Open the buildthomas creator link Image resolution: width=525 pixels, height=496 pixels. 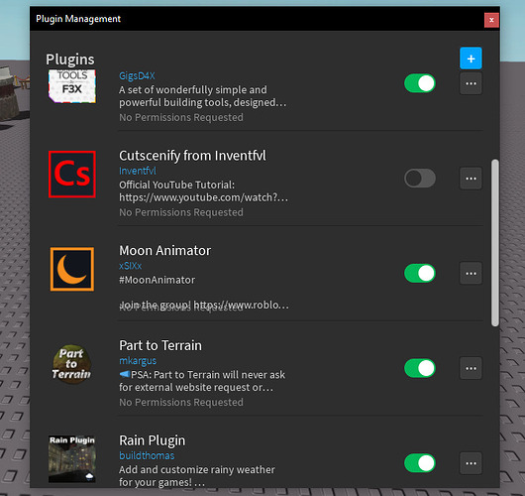coord(147,455)
